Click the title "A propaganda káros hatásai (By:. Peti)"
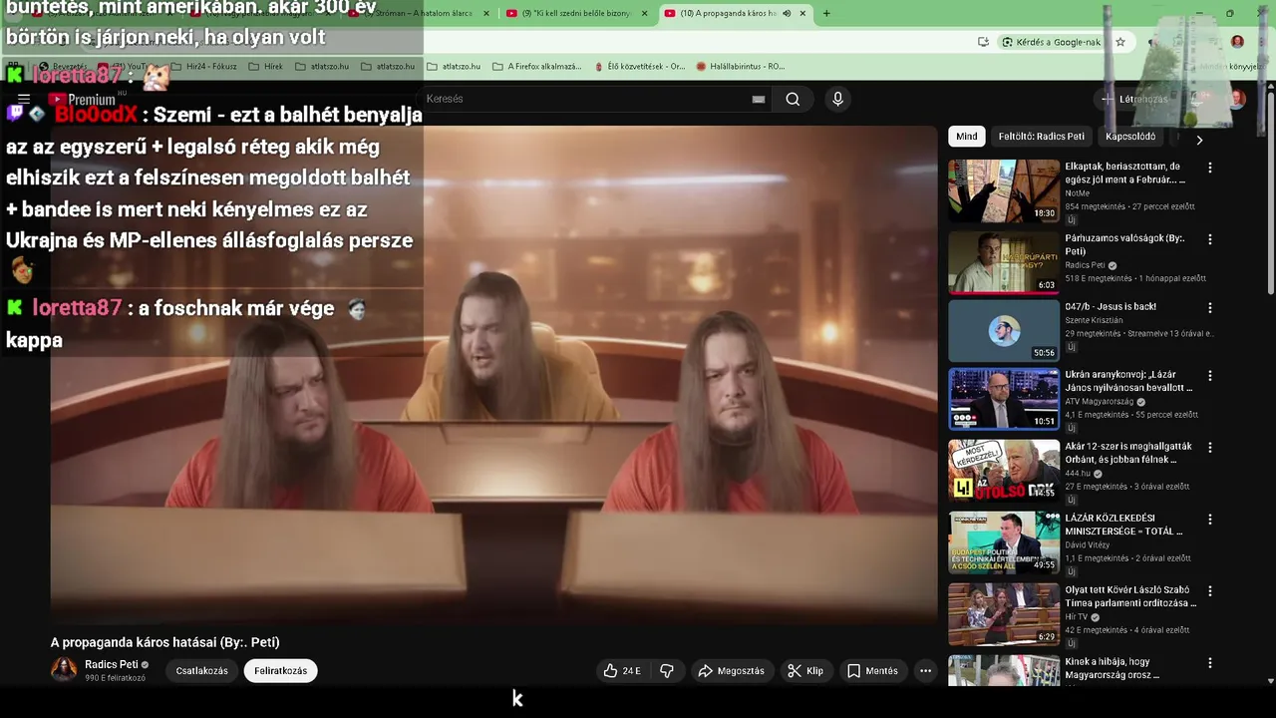This screenshot has width=1276, height=718. click(x=165, y=642)
